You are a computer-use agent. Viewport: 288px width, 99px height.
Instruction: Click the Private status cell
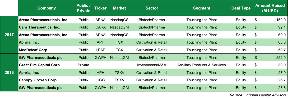[x=83, y=65]
